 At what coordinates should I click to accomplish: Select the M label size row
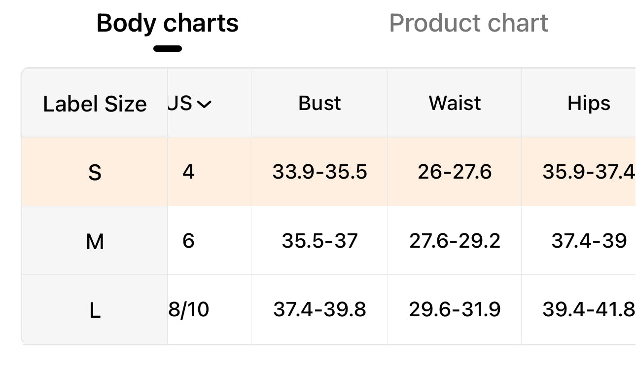[x=95, y=241]
